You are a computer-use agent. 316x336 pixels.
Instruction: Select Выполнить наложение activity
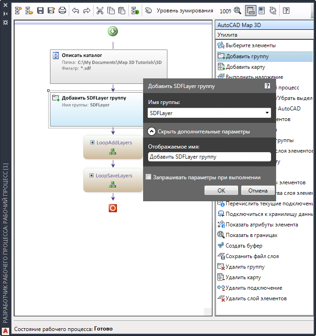click(x=250, y=77)
